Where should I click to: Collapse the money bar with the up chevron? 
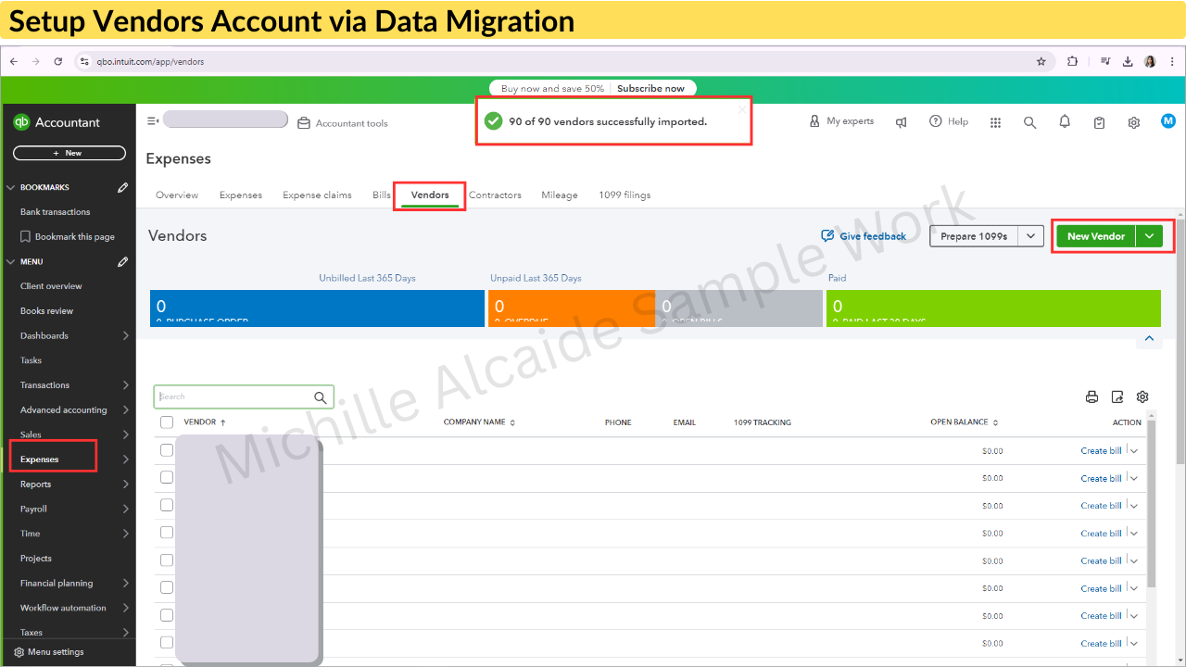coord(1149,338)
